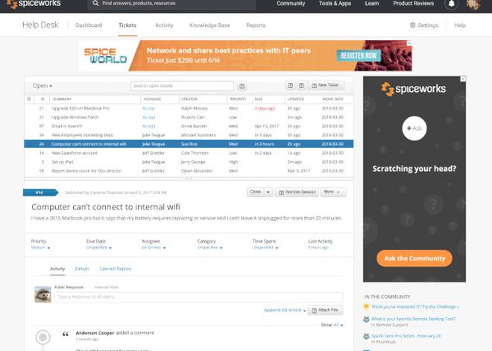Click the circular timeline marker on the comment
The height and width of the screenshot is (351, 492).
[x=43, y=338]
